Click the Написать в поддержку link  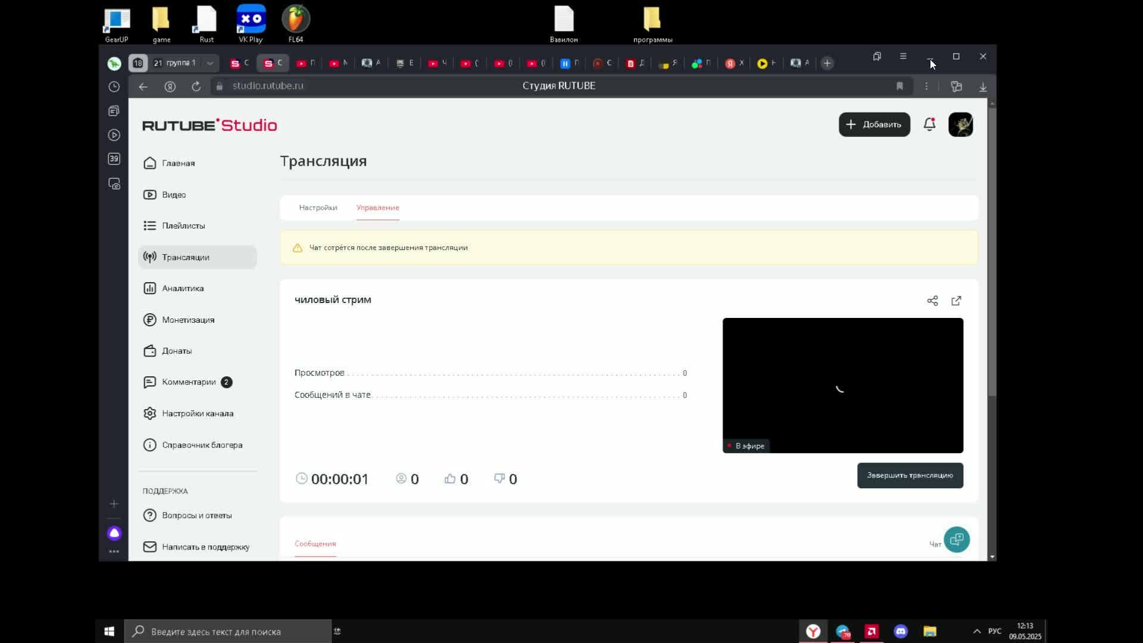coord(205,547)
